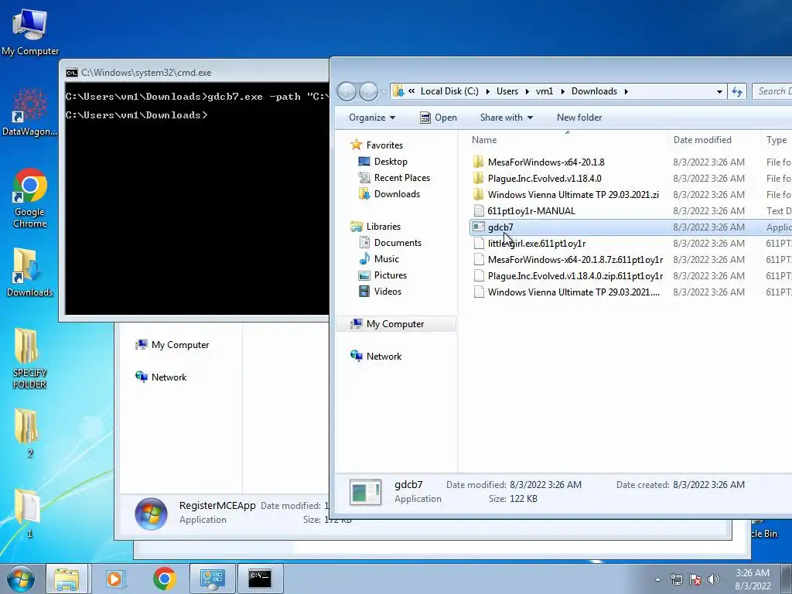Select MesaForWindows-x64-20.1.8.7z.611pt1oy1r file
The width and height of the screenshot is (792, 594).
click(575, 260)
